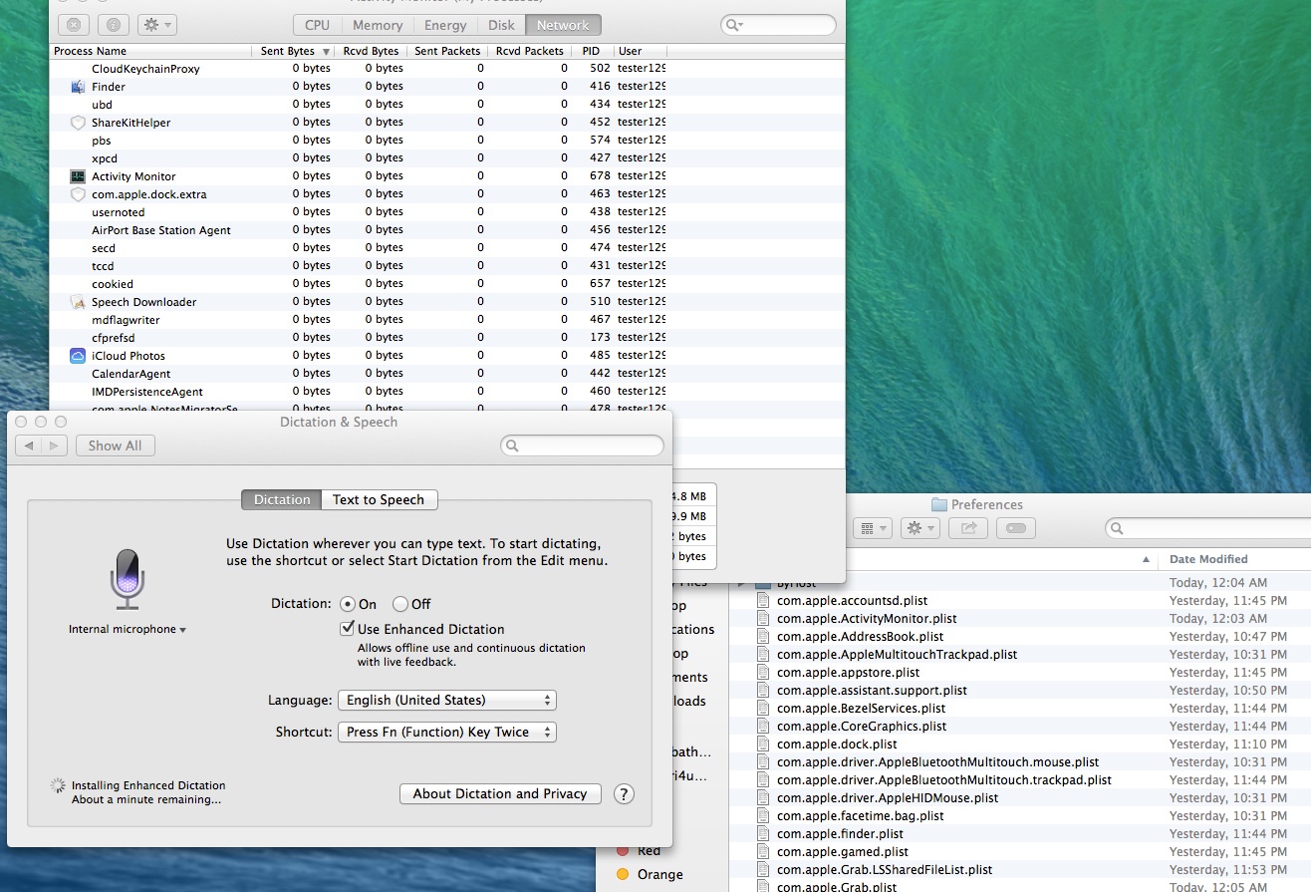Click the Show All button
The width and height of the screenshot is (1311, 892).
click(115, 446)
